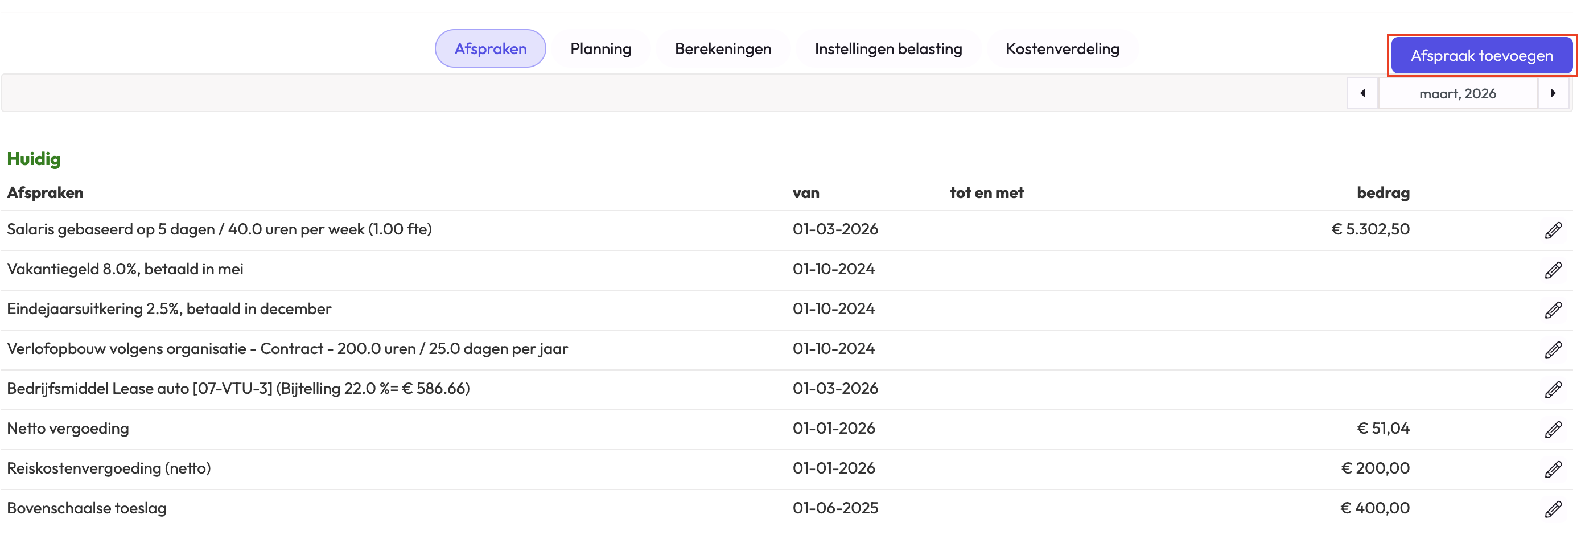Select the Instellingen belasting tab
1581x535 pixels.
(887, 48)
